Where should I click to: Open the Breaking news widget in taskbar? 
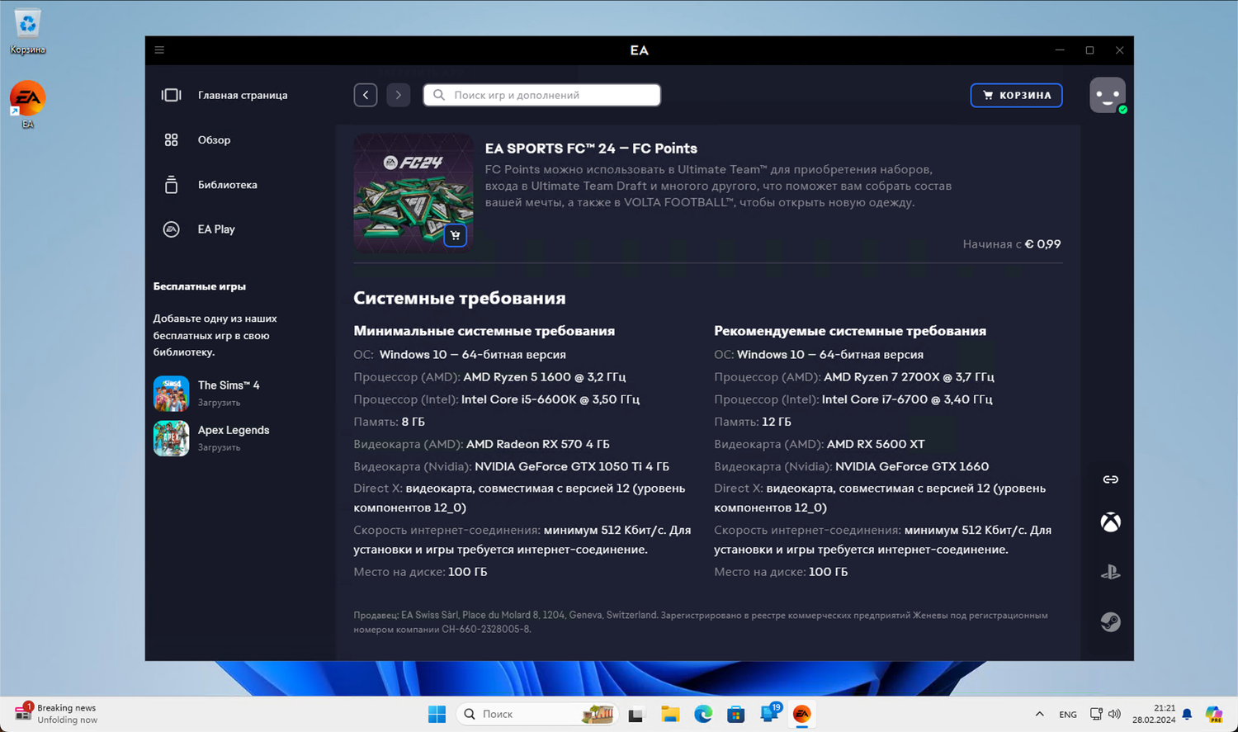pyautogui.click(x=56, y=714)
